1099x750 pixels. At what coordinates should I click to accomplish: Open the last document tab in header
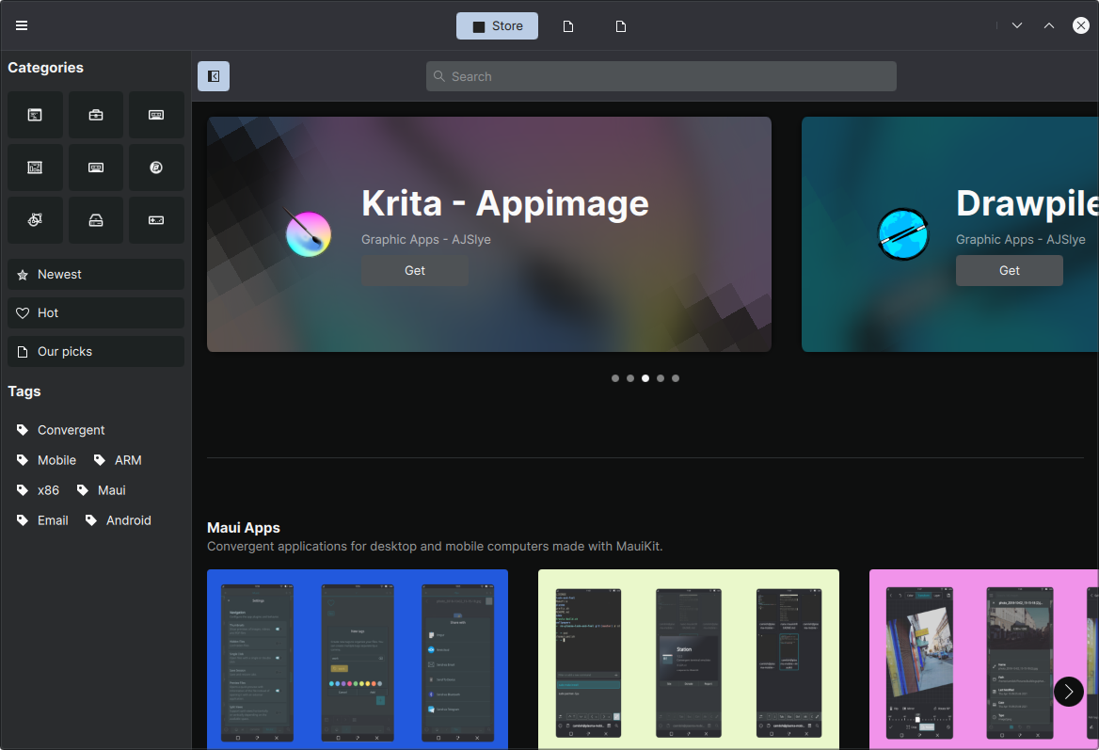[621, 26]
